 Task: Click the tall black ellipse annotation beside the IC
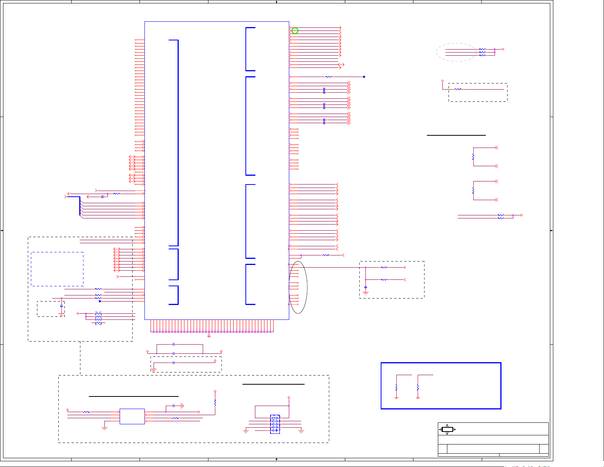(x=298, y=287)
